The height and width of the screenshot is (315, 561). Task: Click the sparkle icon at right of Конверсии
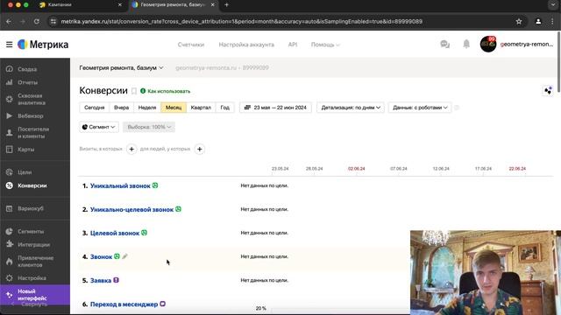[548, 91]
